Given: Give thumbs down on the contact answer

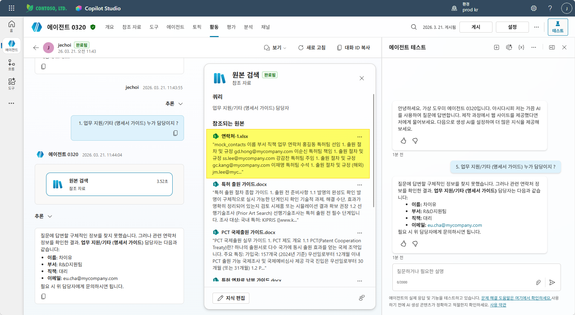Looking at the screenshot, I should 415,244.
